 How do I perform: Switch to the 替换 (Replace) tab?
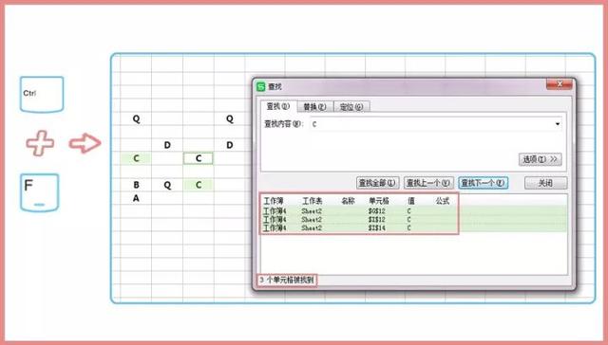coord(314,107)
